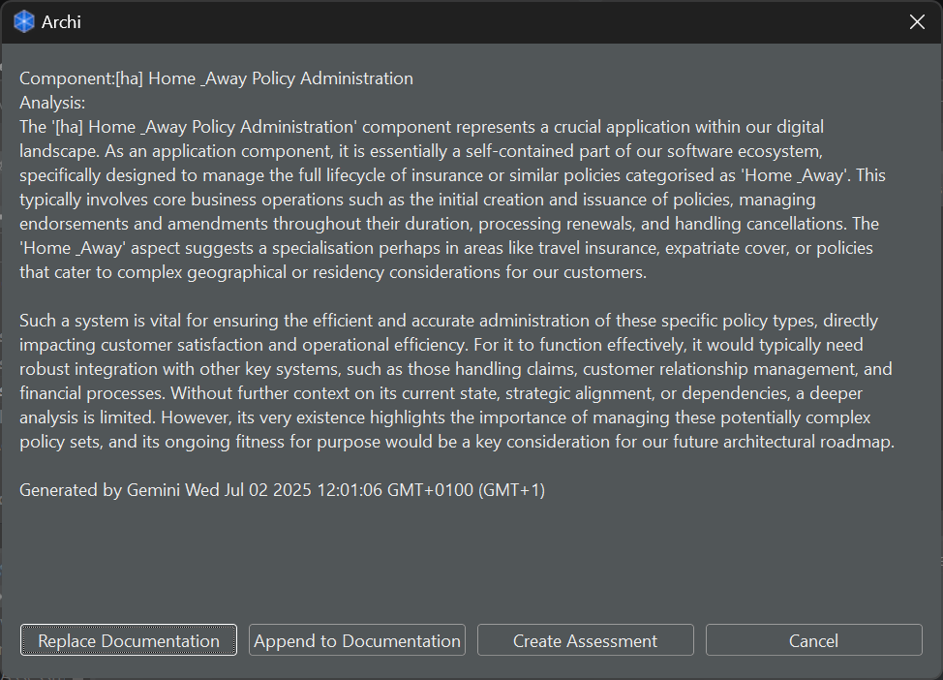
Task: Click the 'Analysis:' label
Action: tap(52, 103)
